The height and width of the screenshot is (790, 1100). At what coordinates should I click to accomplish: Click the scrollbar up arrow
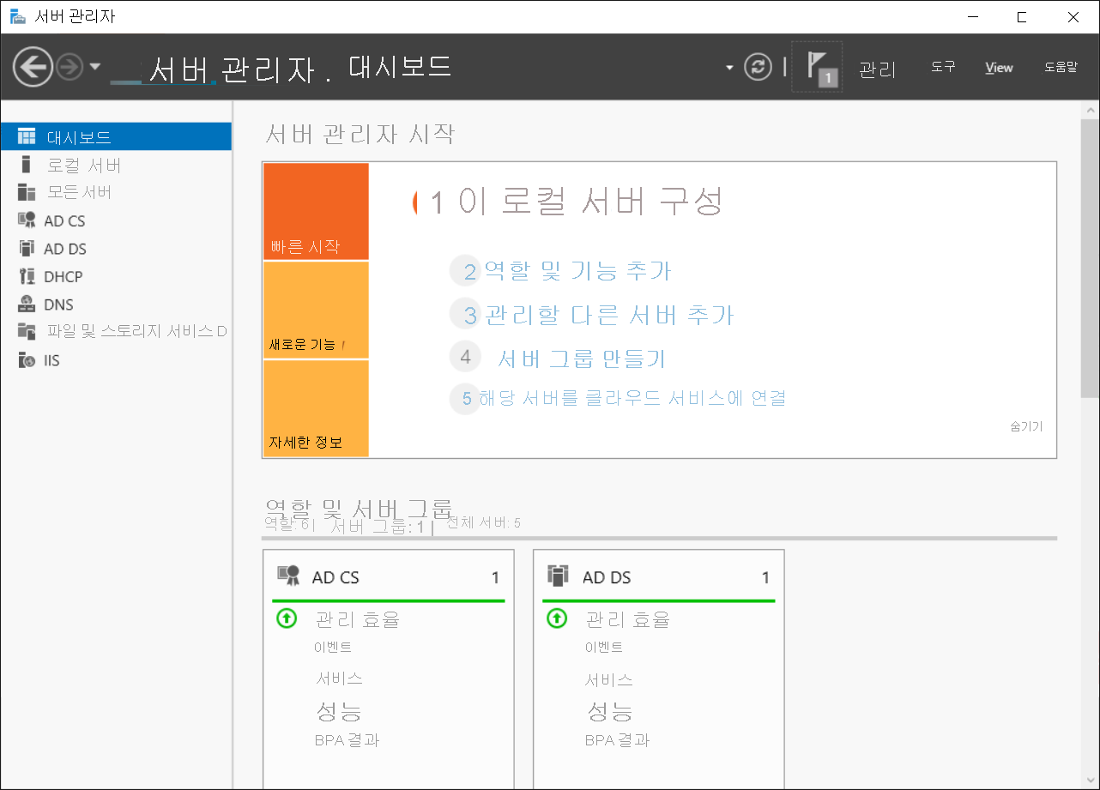[1090, 110]
